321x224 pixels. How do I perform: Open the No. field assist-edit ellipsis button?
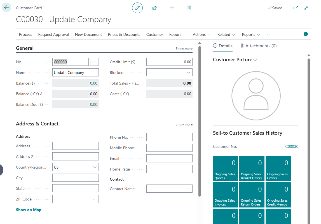pos(94,62)
